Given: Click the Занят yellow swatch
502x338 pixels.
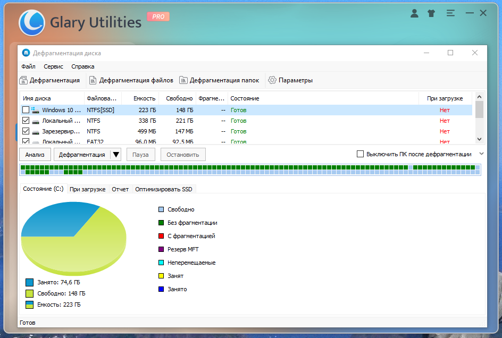Looking at the screenshot, I should pos(161,276).
